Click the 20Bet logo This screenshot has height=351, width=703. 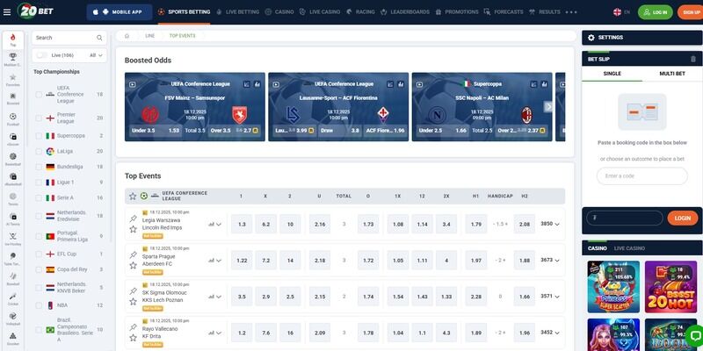coord(35,11)
